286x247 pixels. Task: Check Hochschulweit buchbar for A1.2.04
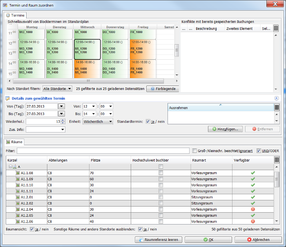click(161, 209)
